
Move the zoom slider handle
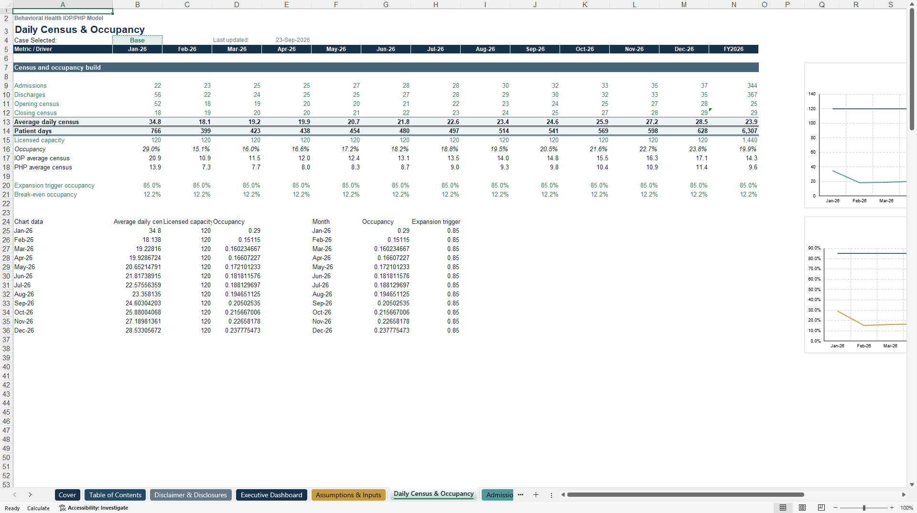(864, 508)
